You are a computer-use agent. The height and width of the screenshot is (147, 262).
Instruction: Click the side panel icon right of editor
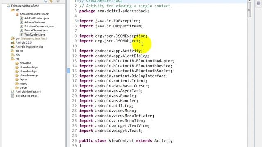[x=258, y=3]
